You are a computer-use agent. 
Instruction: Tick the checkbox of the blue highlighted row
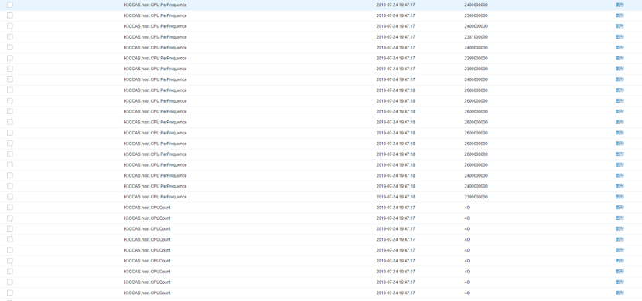pyautogui.click(x=10, y=5)
